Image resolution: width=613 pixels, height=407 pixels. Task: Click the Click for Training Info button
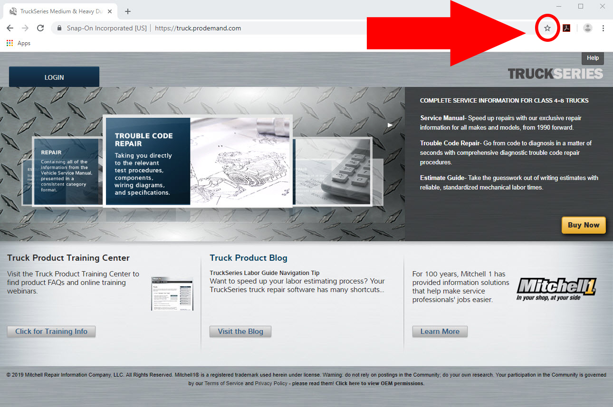[51, 331]
